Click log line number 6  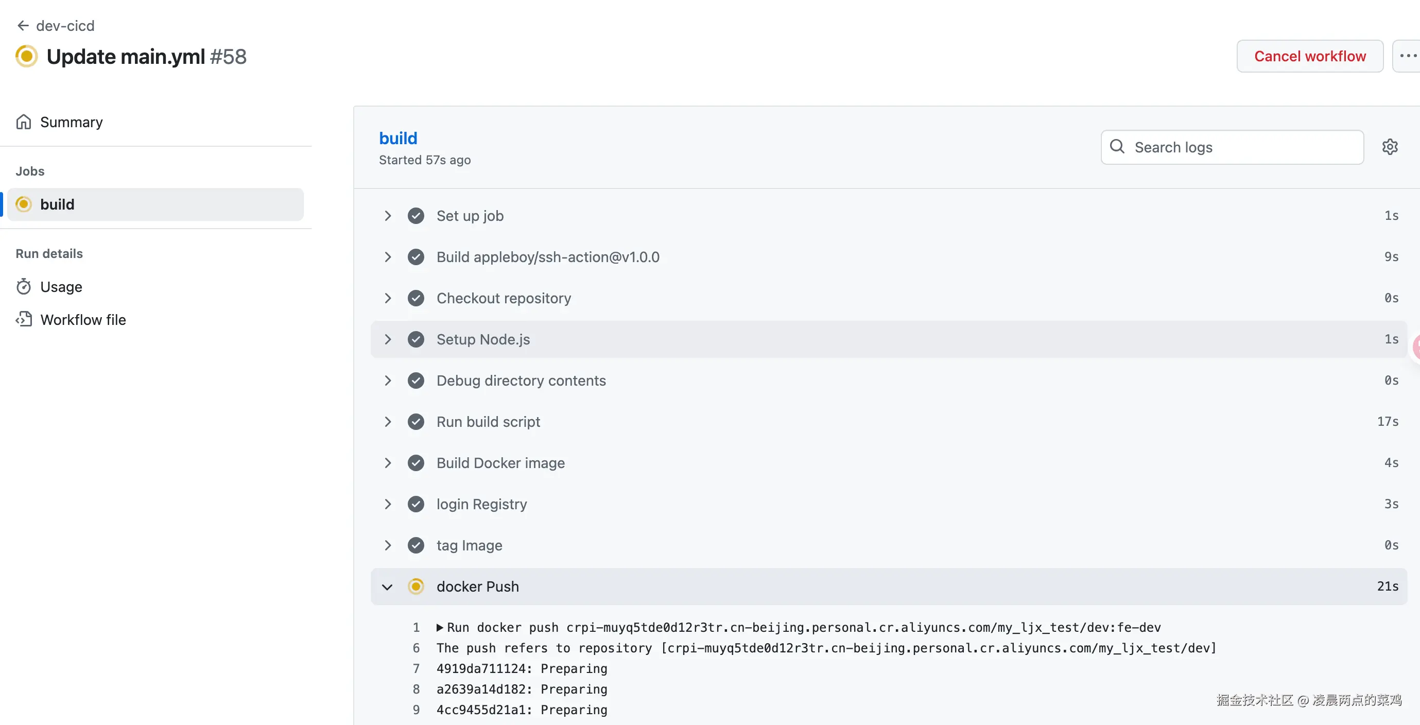(416, 648)
